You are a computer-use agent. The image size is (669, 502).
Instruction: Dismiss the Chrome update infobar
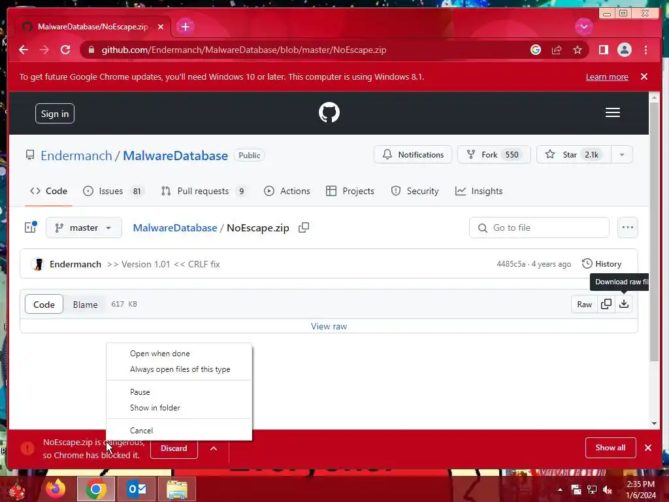[x=644, y=77]
